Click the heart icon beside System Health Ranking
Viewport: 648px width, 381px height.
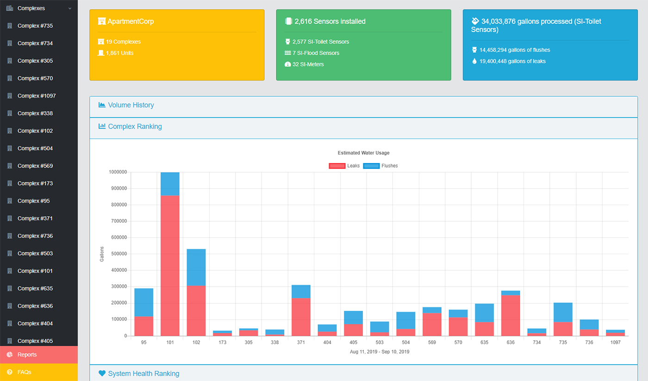tap(102, 374)
